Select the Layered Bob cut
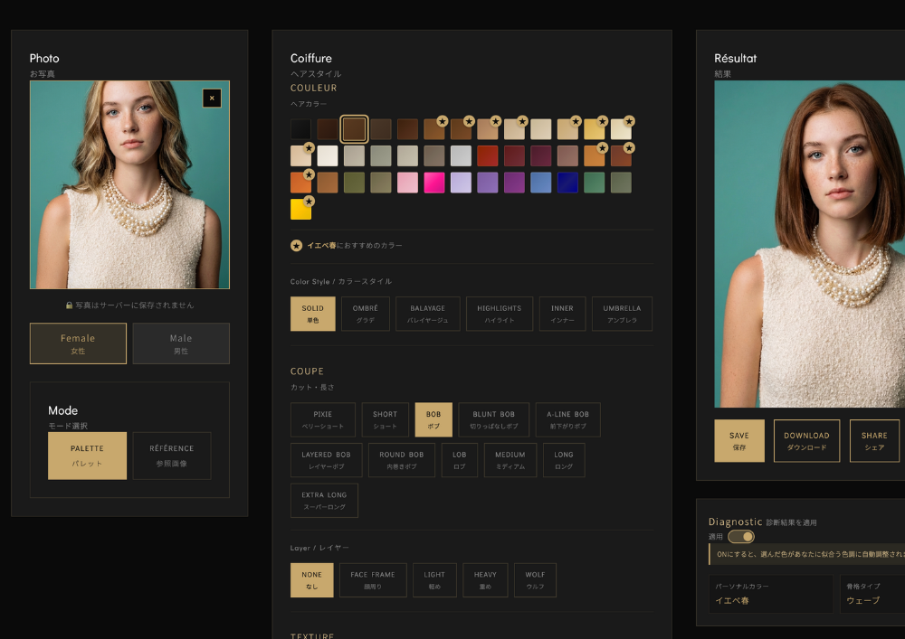Image resolution: width=905 pixels, height=639 pixels. tap(327, 460)
